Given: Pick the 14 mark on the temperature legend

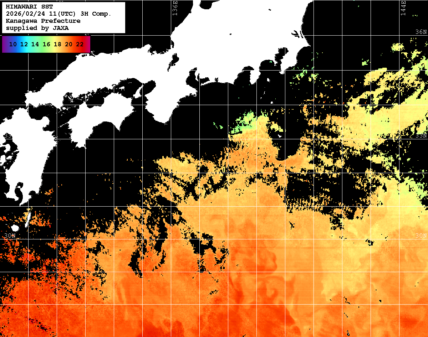Looking at the screenshot, I should pos(35,45).
